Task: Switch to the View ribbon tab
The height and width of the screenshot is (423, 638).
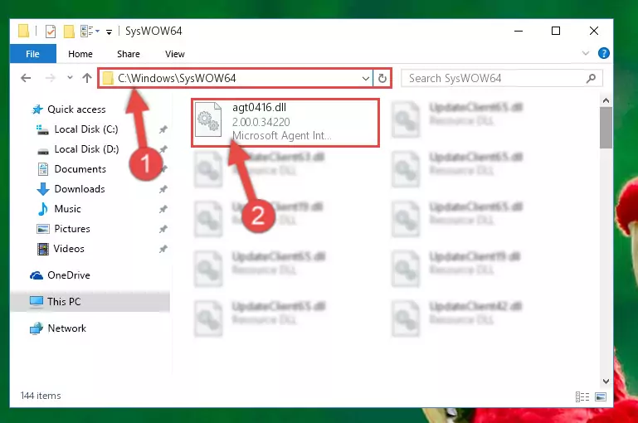Action: (x=175, y=54)
